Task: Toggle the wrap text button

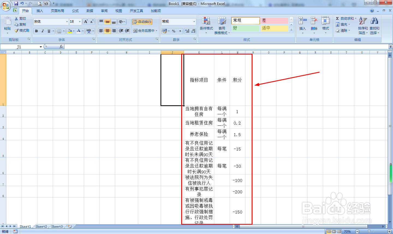Action: [x=142, y=22]
